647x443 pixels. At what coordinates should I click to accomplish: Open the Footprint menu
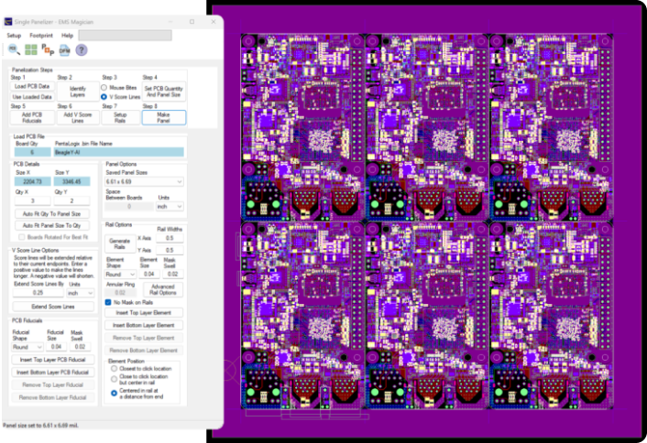coord(41,36)
